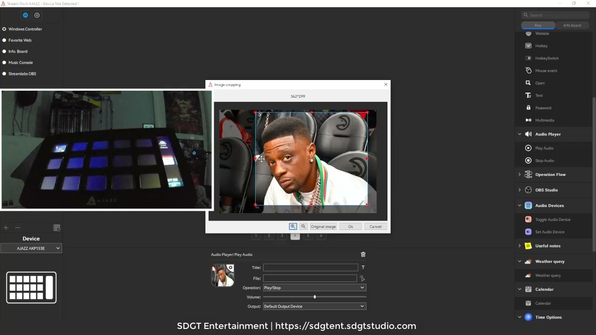Screen dimensions: 596x335
Task: Click inside the Title input field
Action: pos(311,268)
